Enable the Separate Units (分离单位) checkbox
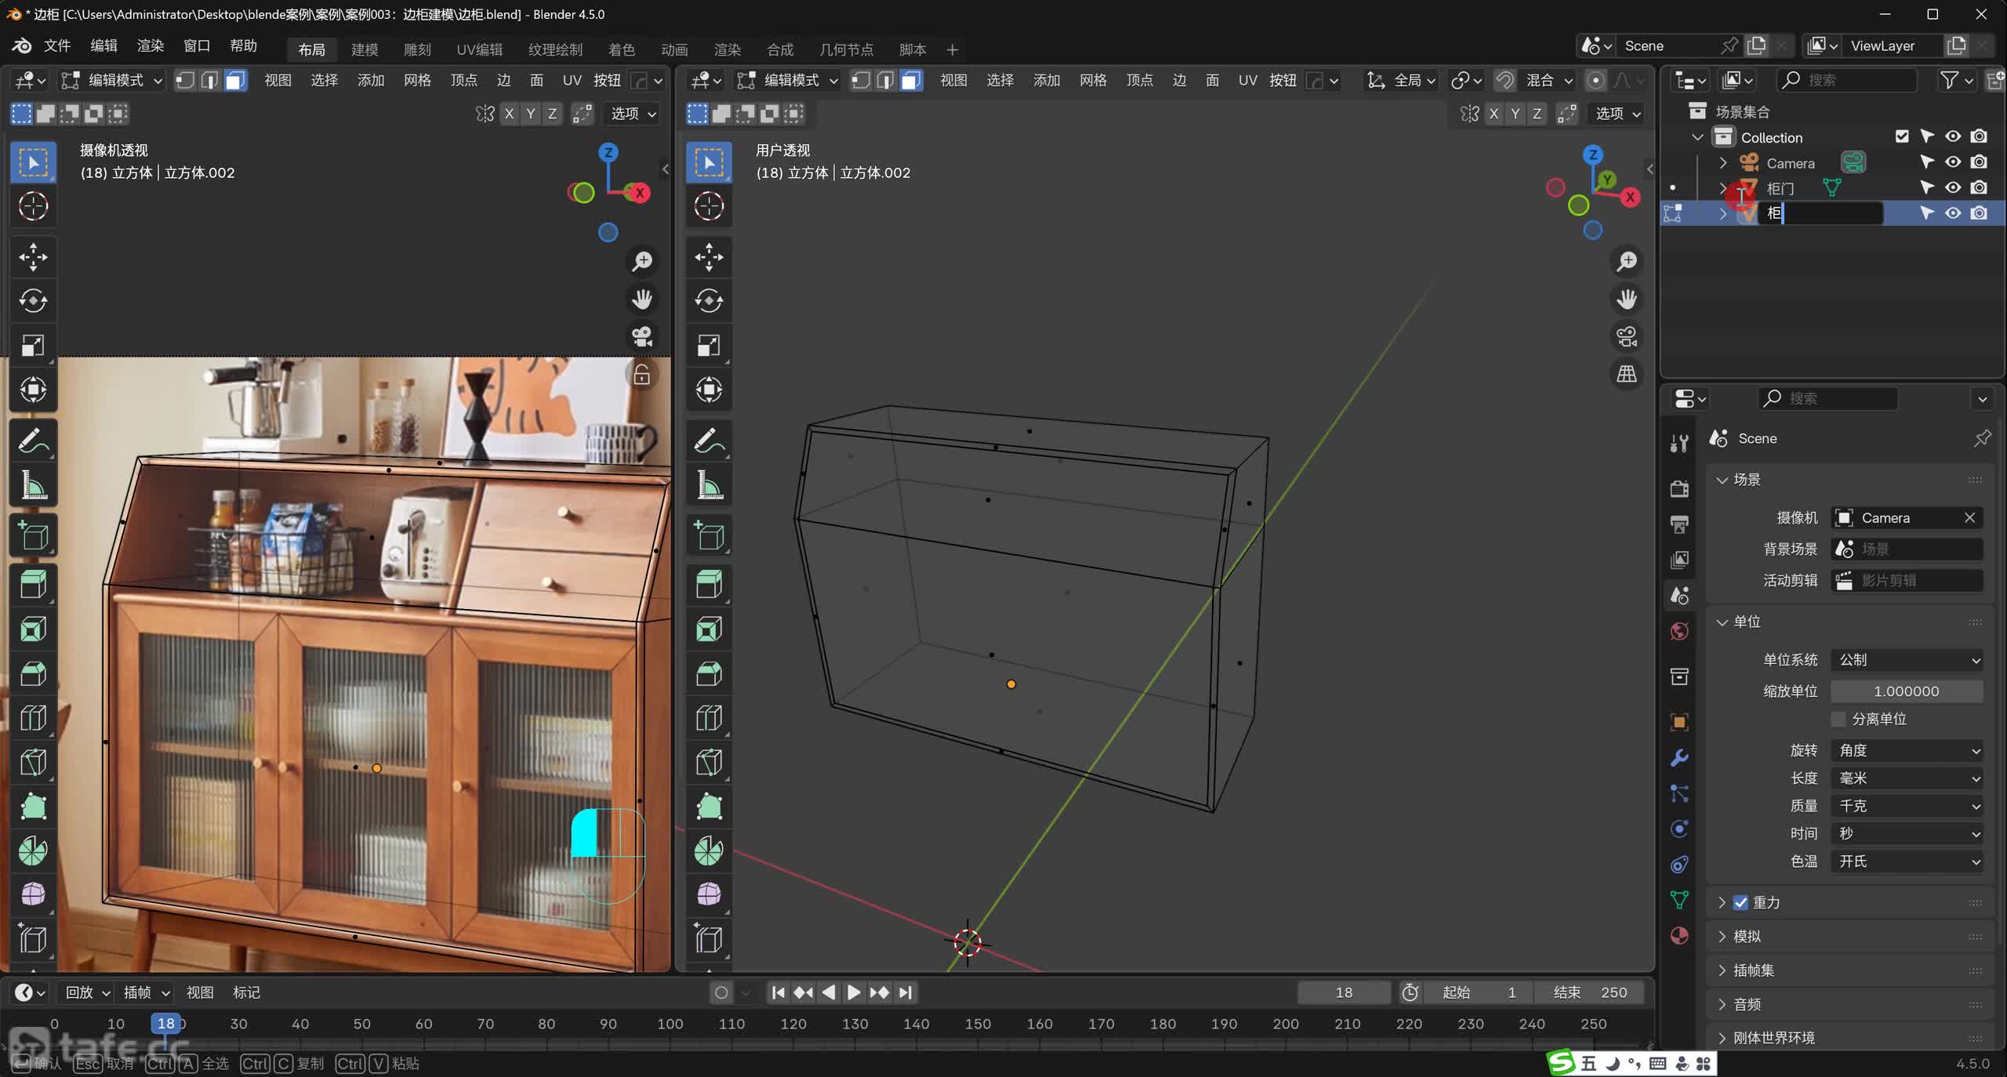2007x1077 pixels. click(1838, 719)
